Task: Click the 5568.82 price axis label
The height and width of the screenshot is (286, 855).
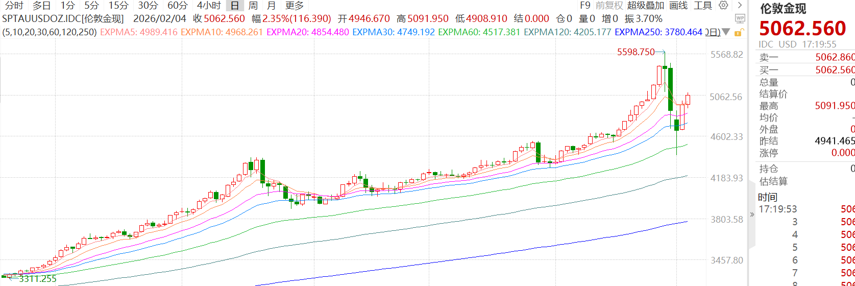Action: [x=727, y=55]
